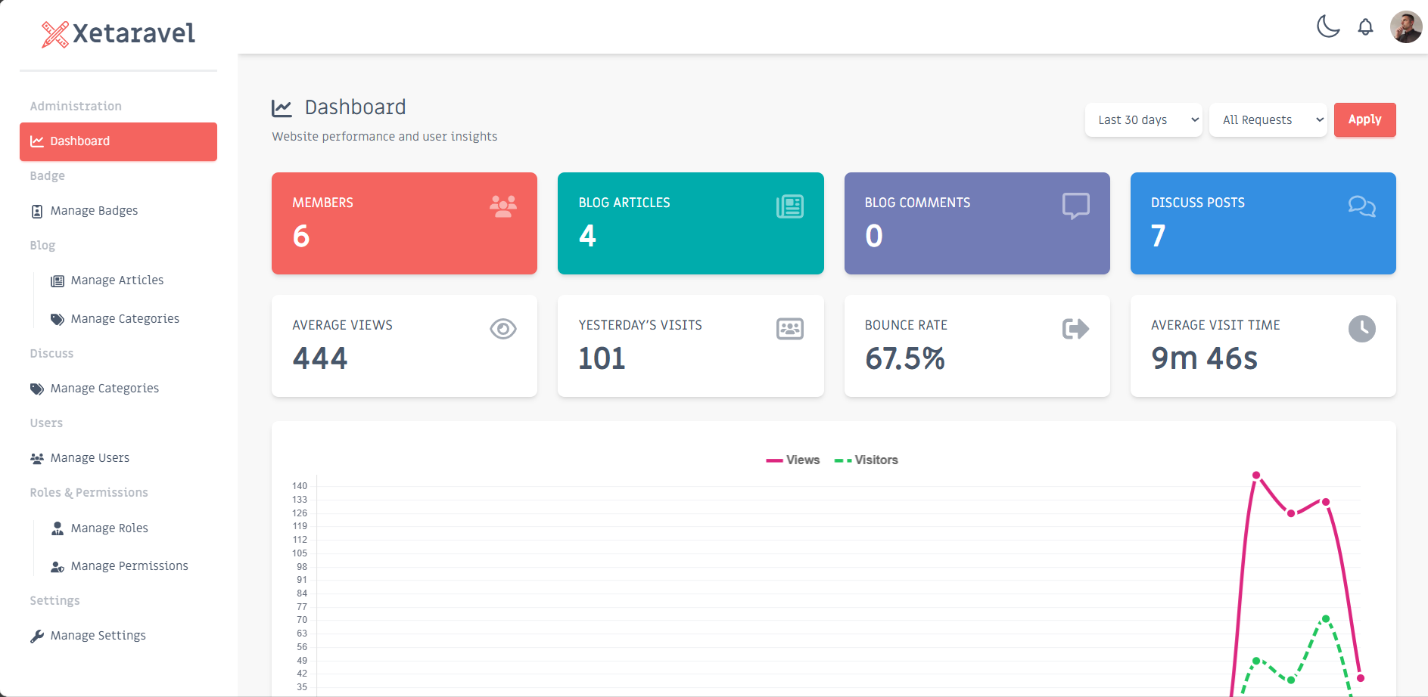Expand the Roles & Permissions section
The height and width of the screenshot is (697, 1428).
(89, 492)
